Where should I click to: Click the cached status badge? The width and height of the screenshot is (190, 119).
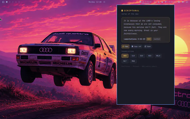[x=157, y=39]
